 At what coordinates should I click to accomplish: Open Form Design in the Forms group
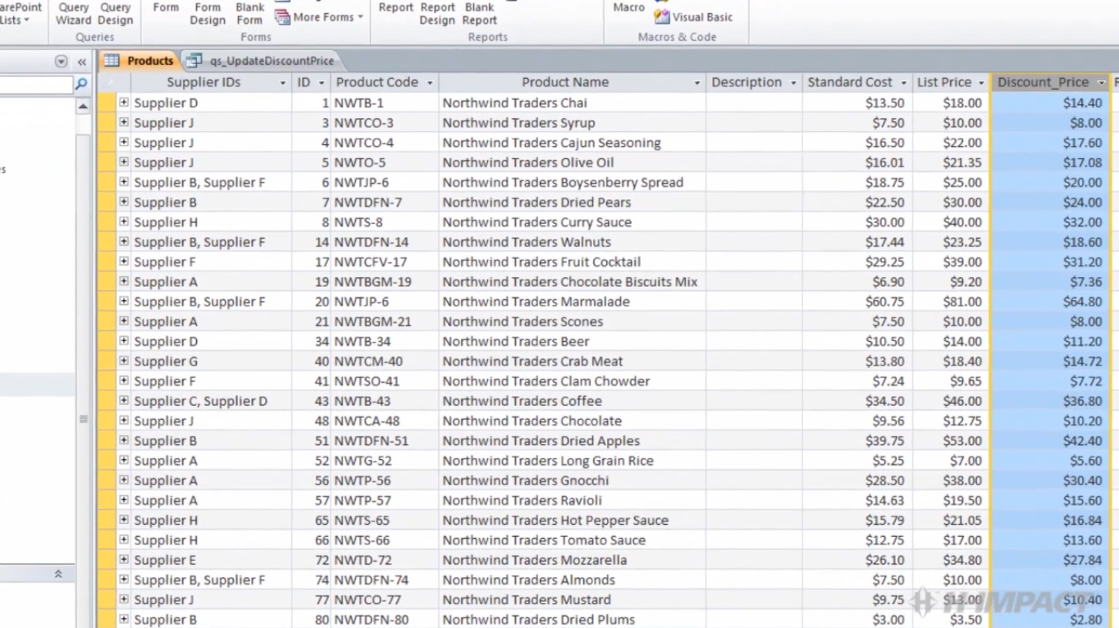point(208,13)
